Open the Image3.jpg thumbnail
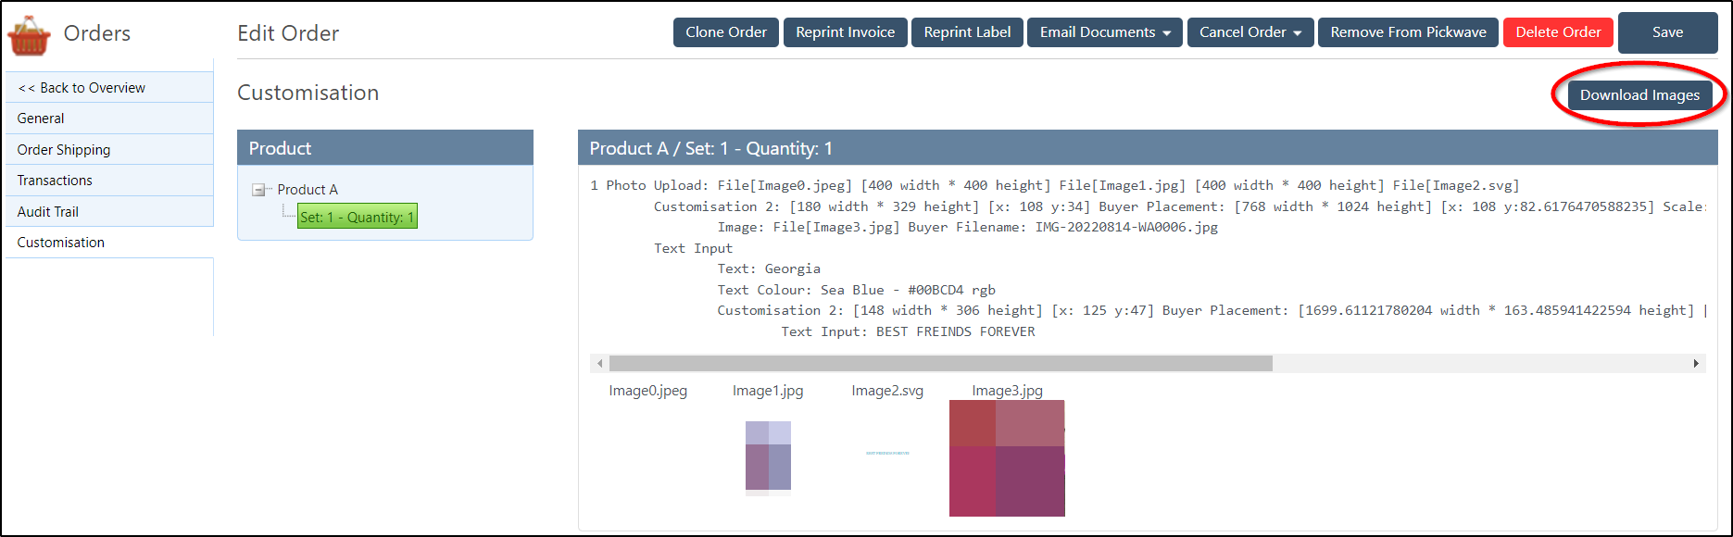The image size is (1733, 537). pyautogui.click(x=1007, y=457)
